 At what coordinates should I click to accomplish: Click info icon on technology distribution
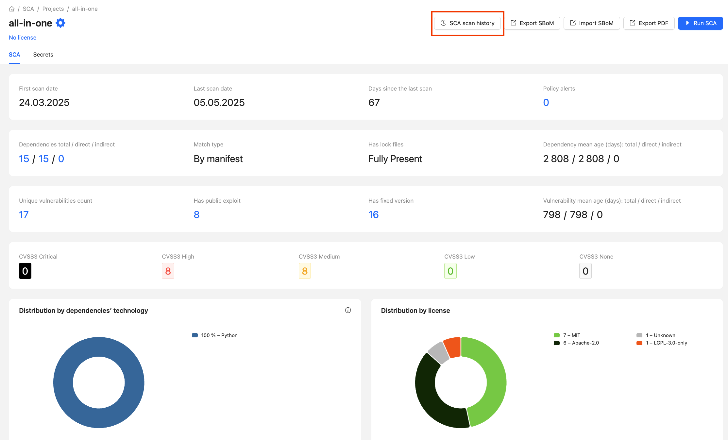348,310
